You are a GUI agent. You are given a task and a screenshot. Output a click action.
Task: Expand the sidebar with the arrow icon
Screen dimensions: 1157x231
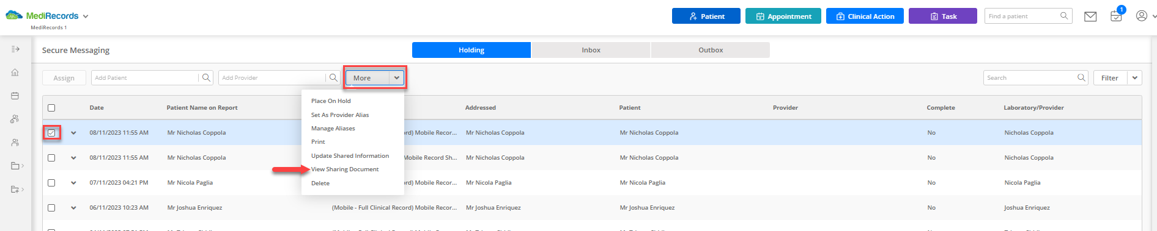point(15,49)
